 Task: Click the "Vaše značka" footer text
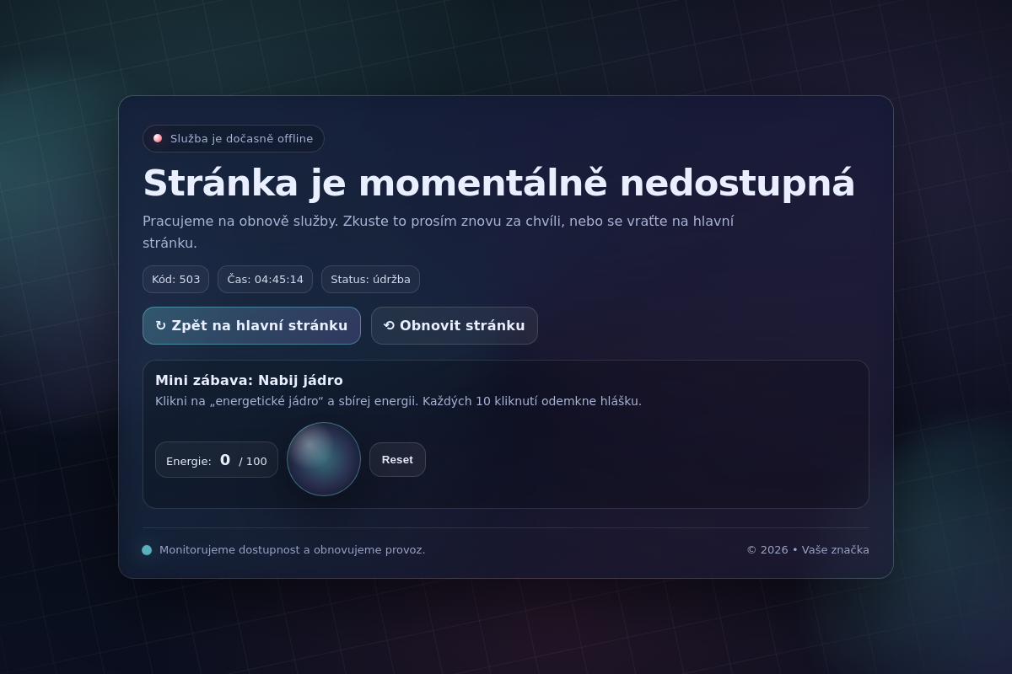pyautogui.click(x=835, y=549)
